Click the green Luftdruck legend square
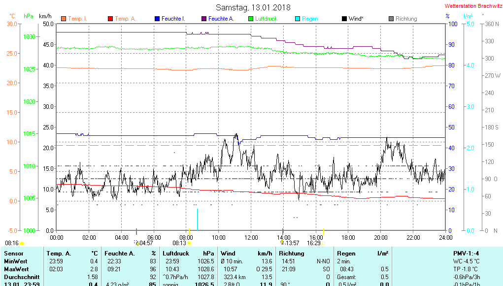The image size is (503, 286). (x=251, y=19)
